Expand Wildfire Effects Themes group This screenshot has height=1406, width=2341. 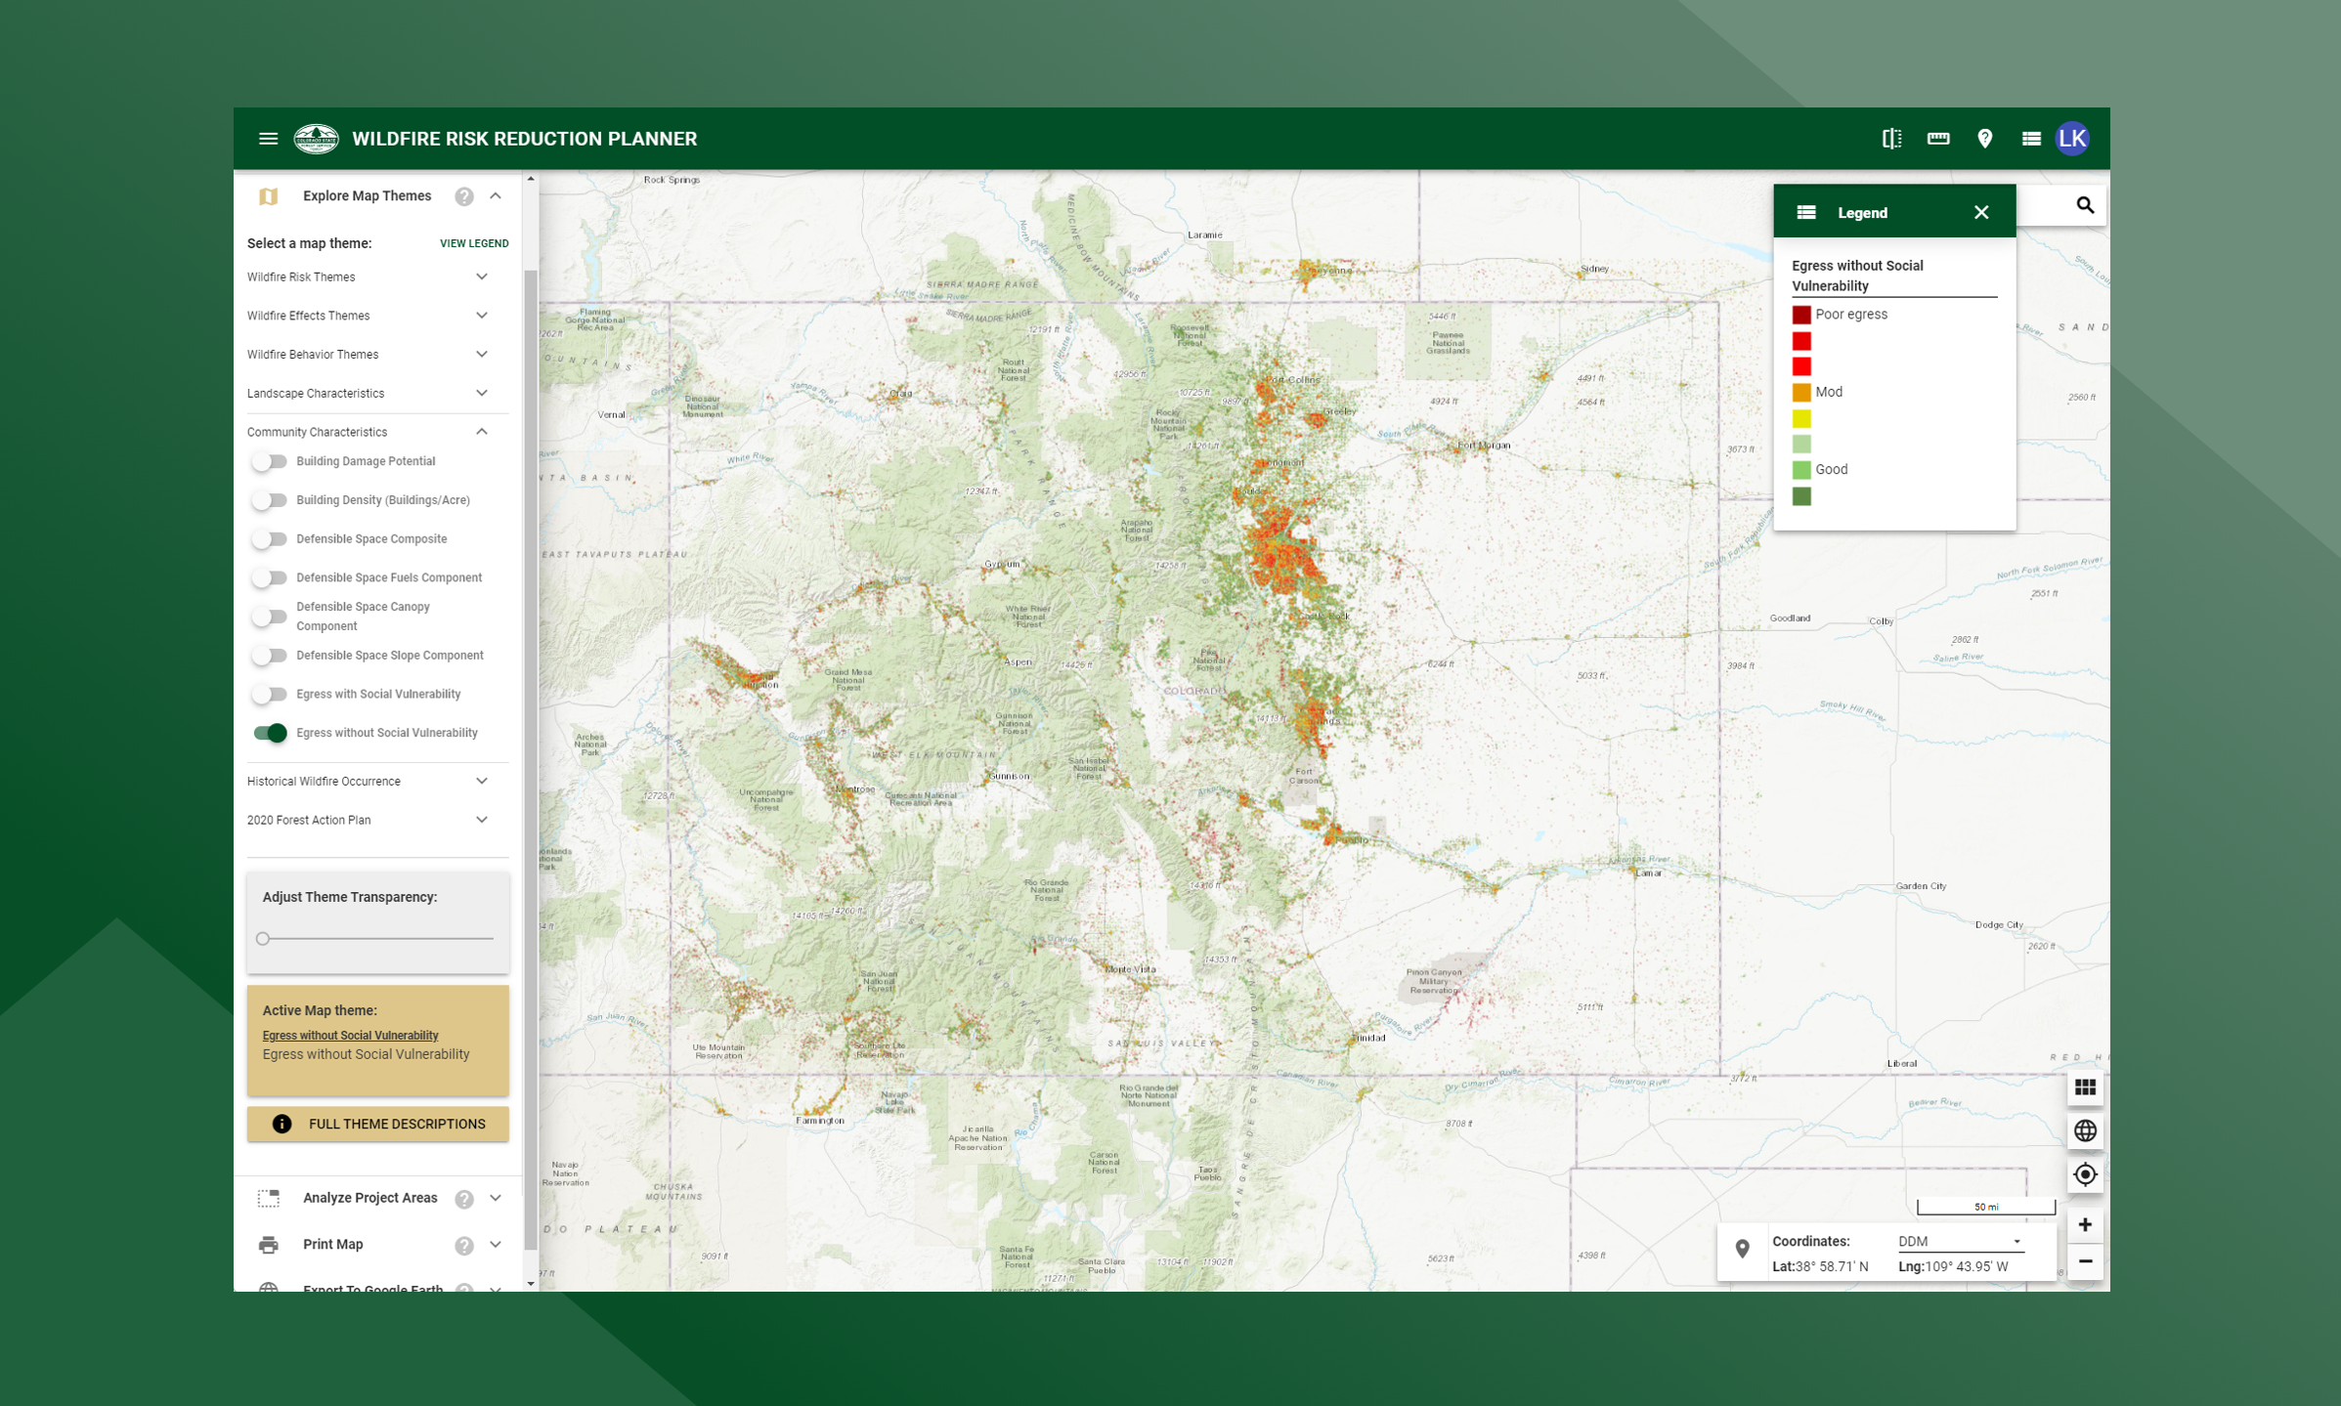click(x=482, y=316)
